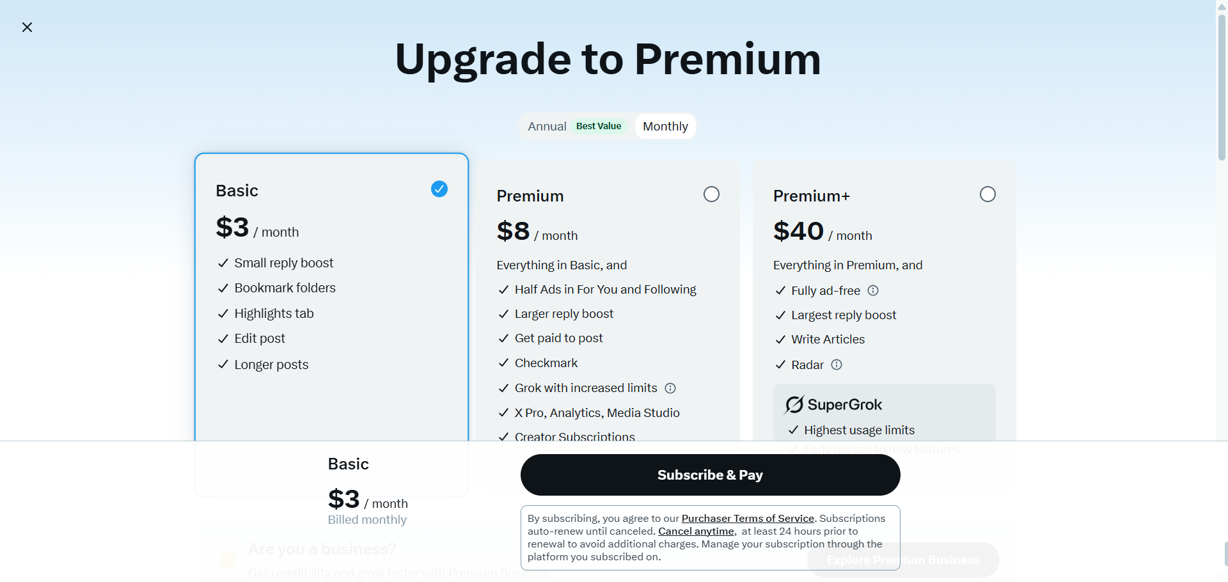Select the Premium plan radio button
Image resolution: width=1228 pixels, height=582 pixels.
click(x=711, y=194)
